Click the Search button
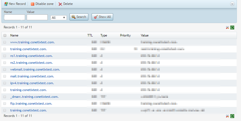Screen dimensions: 241x121 79,17
